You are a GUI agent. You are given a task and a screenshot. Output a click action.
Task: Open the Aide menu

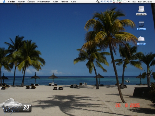point(73,2)
